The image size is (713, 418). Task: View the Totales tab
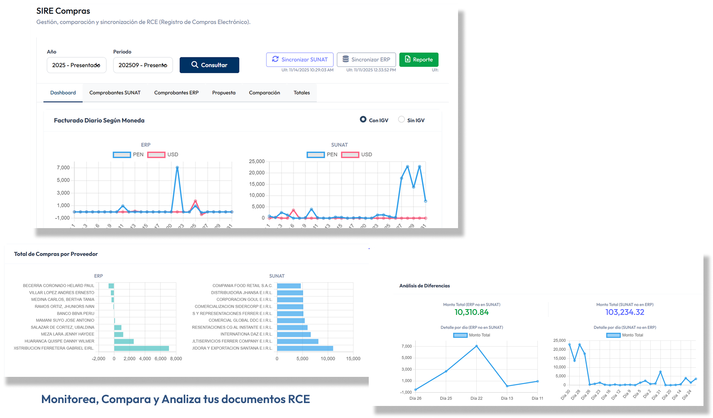[x=301, y=93]
